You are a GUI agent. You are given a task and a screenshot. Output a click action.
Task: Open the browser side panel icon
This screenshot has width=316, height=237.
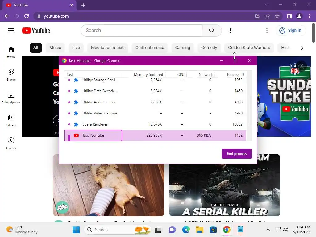pos(289,16)
